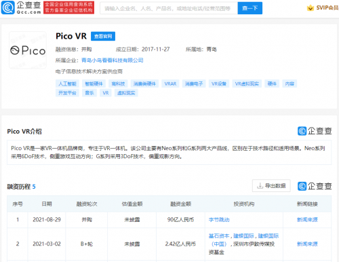This screenshot has height=262, width=339.
Task: Click the 导出数据 export button
Action: 271,186
